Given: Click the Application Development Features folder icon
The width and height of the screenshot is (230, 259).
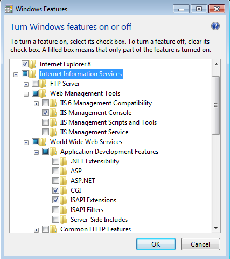Looking at the screenshot, I should tap(53, 152).
